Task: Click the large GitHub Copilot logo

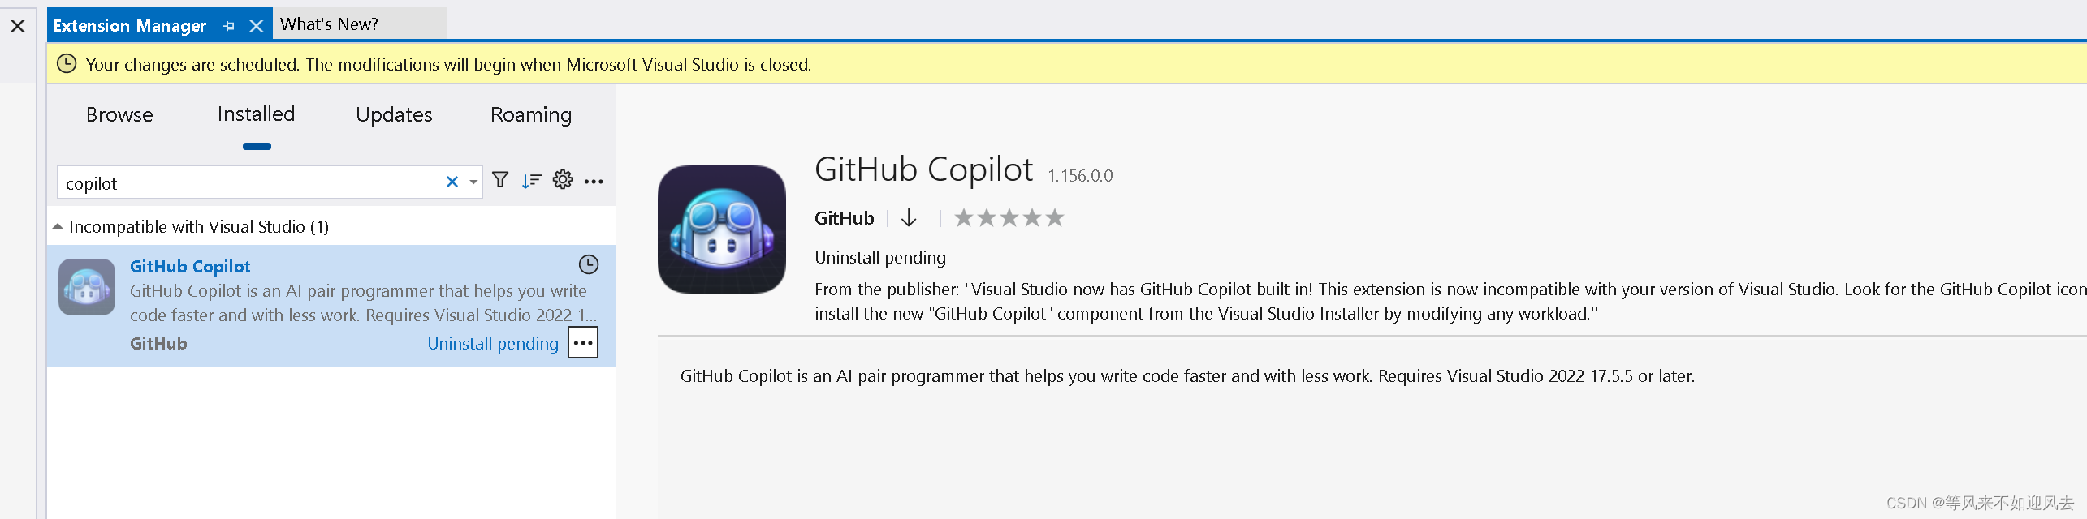Action: tap(721, 229)
